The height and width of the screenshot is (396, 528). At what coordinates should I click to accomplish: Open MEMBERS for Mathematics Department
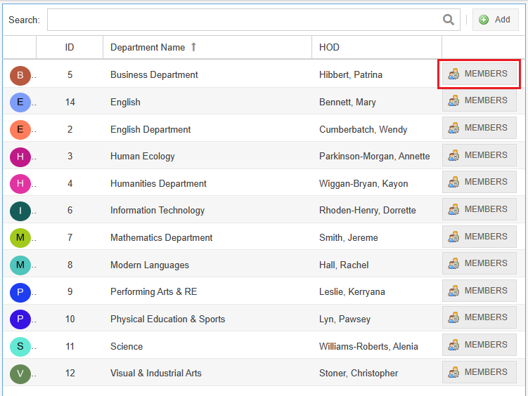pyautogui.click(x=479, y=237)
